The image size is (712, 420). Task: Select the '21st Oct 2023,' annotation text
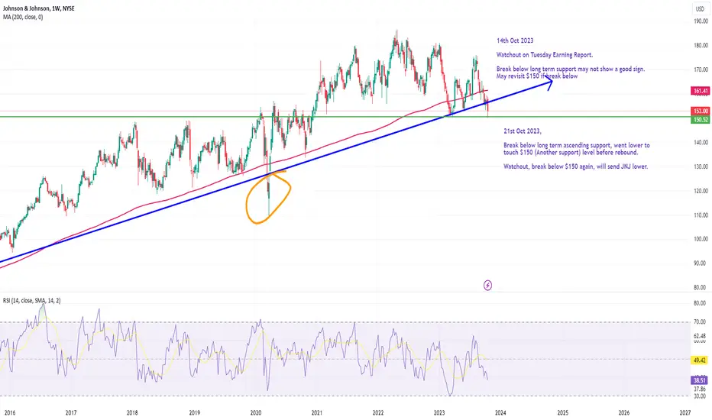coord(523,131)
